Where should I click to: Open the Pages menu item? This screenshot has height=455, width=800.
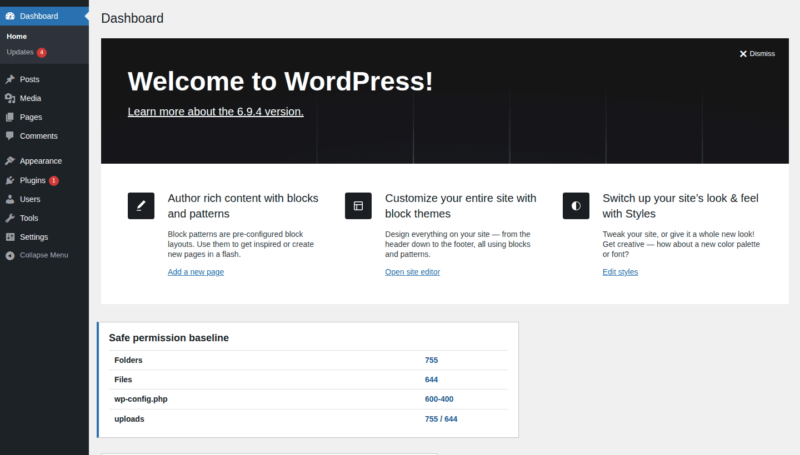[x=44, y=117]
